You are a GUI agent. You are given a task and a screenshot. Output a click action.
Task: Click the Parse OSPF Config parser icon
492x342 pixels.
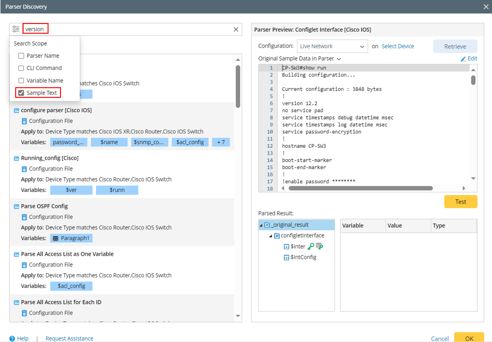pyautogui.click(x=16, y=206)
